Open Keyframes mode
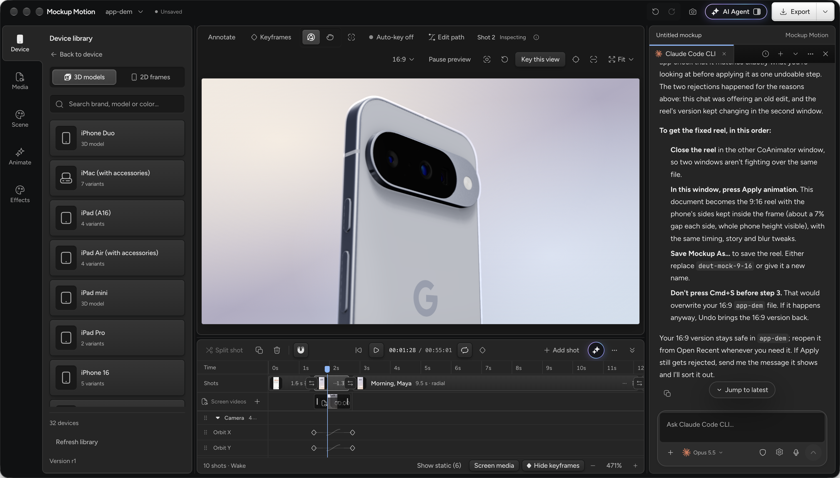 [271, 37]
